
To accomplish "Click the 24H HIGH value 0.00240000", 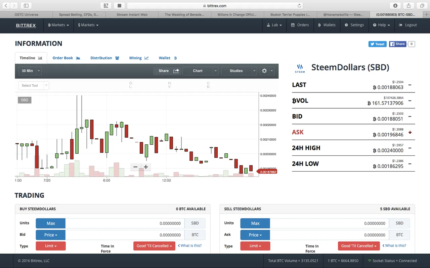I will 388,150.
